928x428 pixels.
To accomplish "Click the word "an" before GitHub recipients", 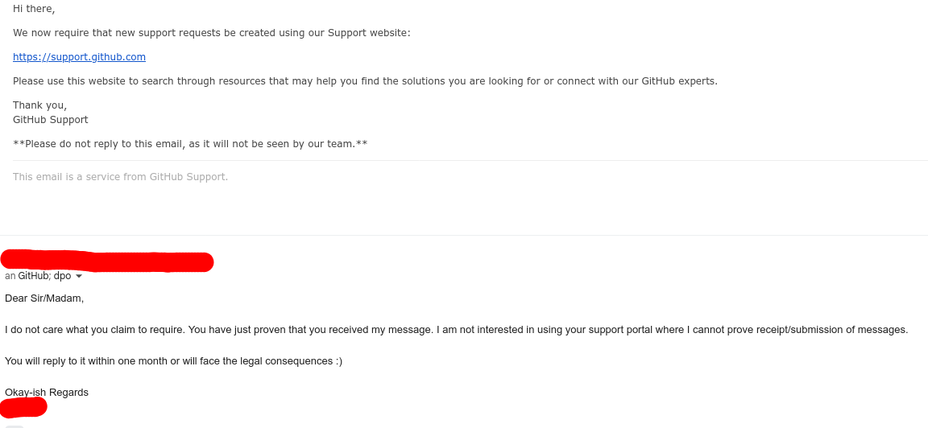I will point(10,276).
